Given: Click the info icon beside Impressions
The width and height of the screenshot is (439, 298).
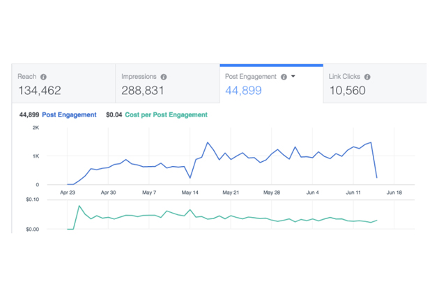Looking at the screenshot, I should (164, 77).
